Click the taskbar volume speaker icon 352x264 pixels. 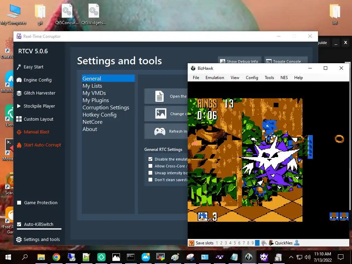point(308,257)
